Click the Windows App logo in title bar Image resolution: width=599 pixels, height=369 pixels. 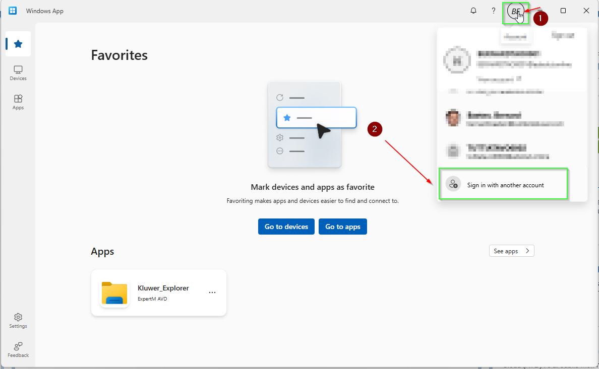tap(13, 11)
